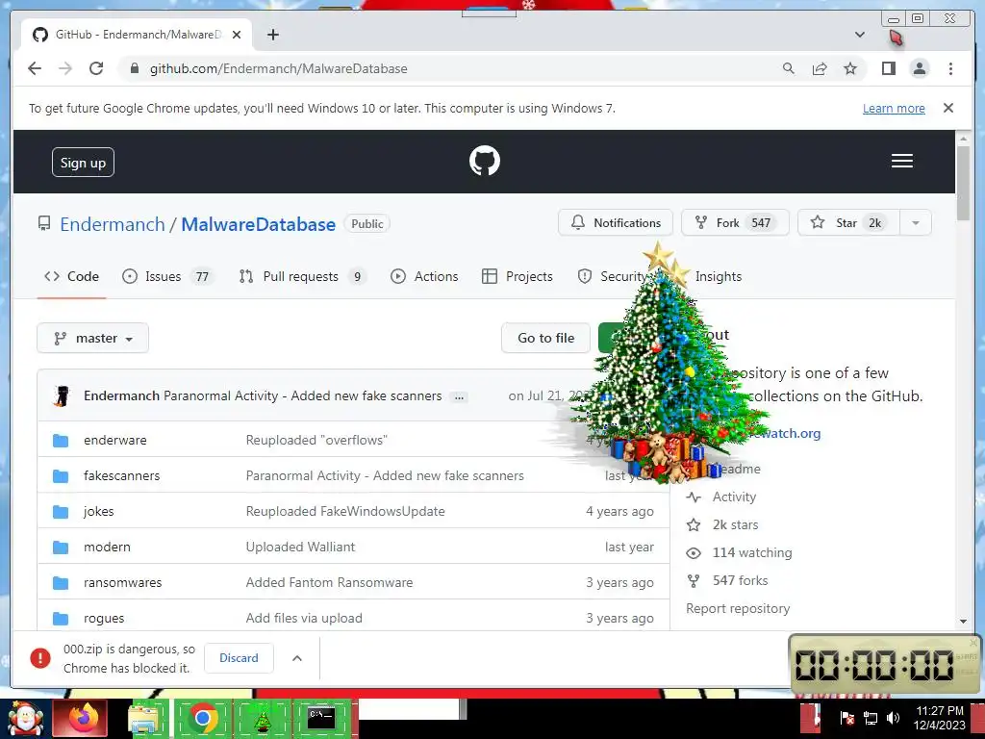Switch to the Insights tab
The width and height of the screenshot is (985, 739).
(x=718, y=276)
